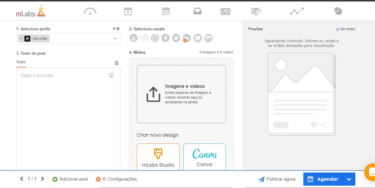Open the pie-chart reports icon
The width and height of the screenshot is (375, 188).
[x=338, y=11]
